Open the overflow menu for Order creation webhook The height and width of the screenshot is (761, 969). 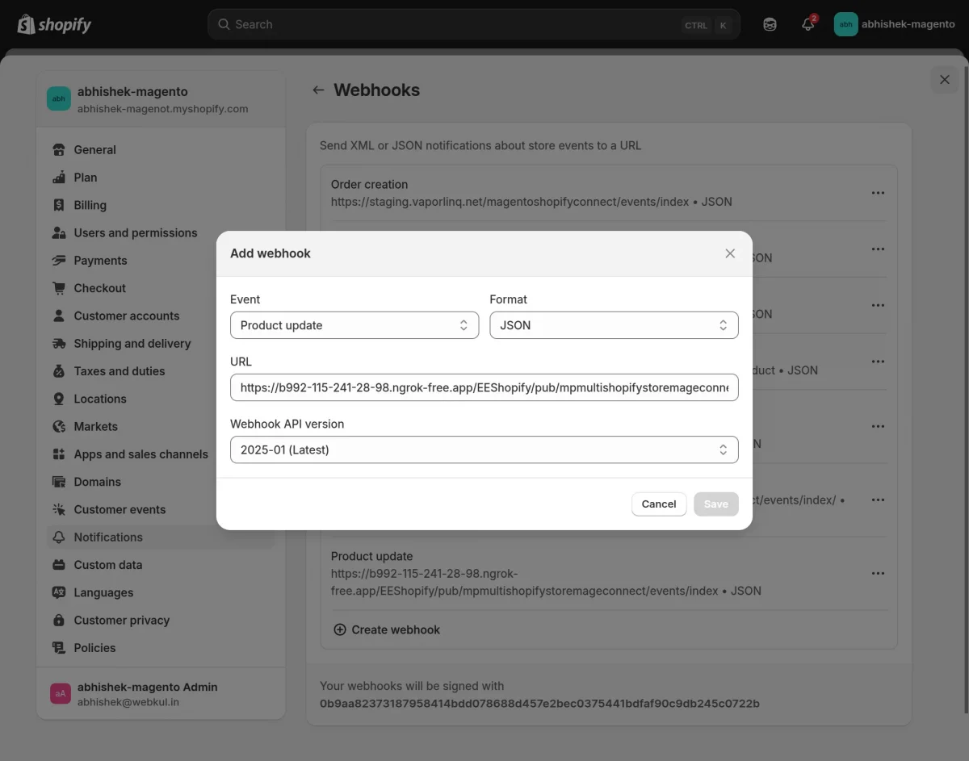click(x=878, y=193)
